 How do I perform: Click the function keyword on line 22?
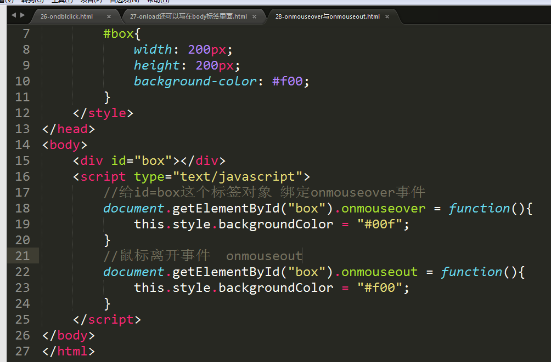click(471, 272)
